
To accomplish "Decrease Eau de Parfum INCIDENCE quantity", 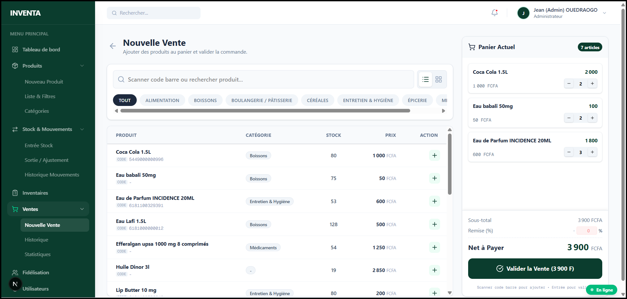I will tap(569, 152).
